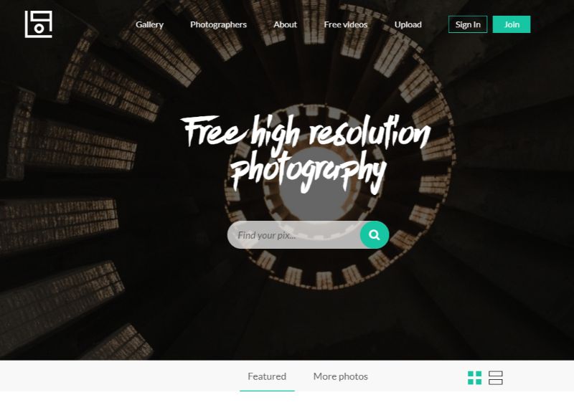Open the Gallery page
This screenshot has width=574, height=405.
(149, 24)
